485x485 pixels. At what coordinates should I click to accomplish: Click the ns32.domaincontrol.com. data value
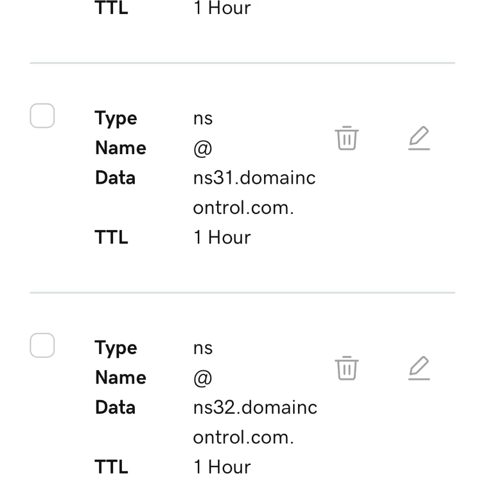tap(254, 422)
